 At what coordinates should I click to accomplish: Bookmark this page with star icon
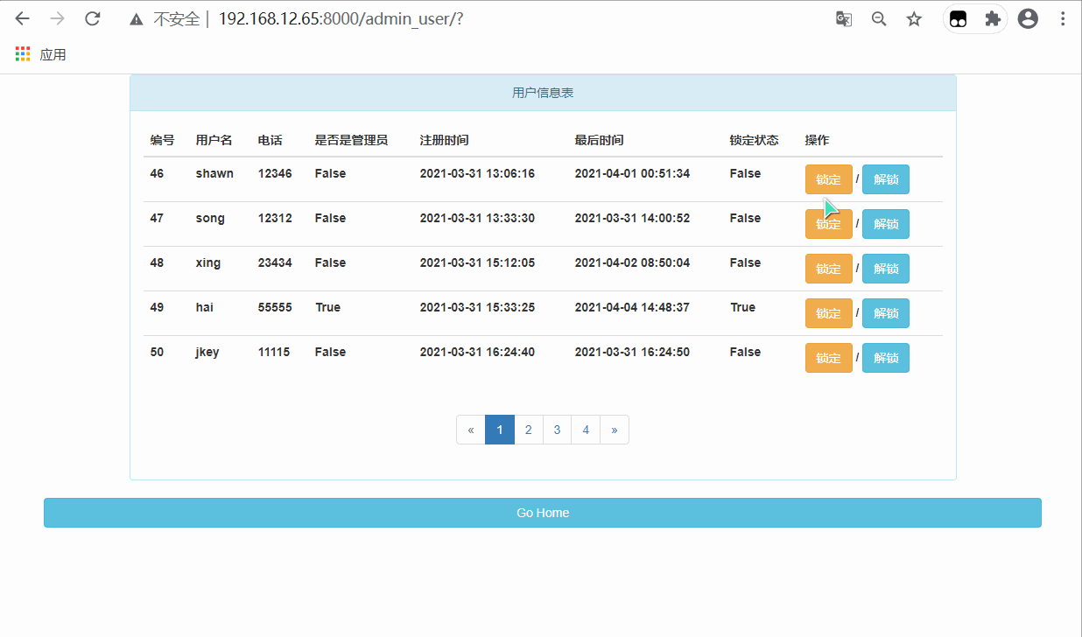tap(914, 18)
